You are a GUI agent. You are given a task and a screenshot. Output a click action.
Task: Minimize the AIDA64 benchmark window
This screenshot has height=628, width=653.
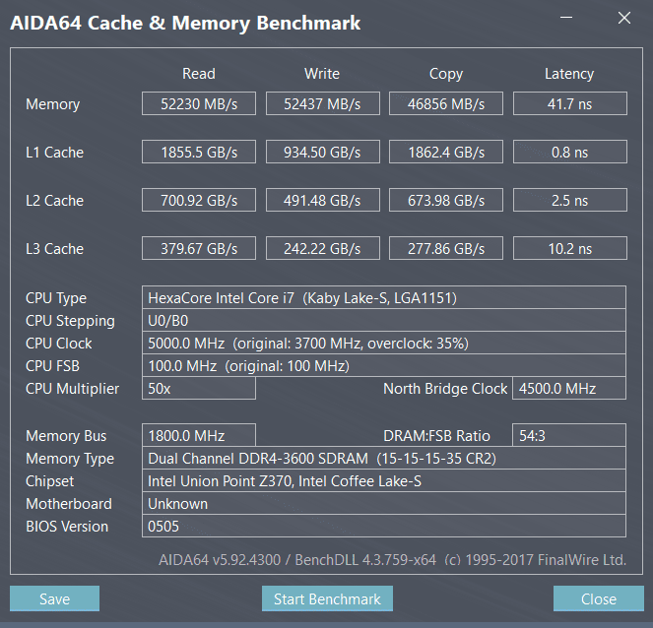[x=566, y=18]
